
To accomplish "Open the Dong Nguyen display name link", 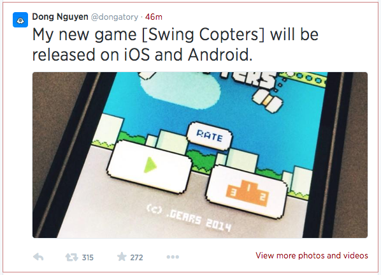I will (x=60, y=17).
